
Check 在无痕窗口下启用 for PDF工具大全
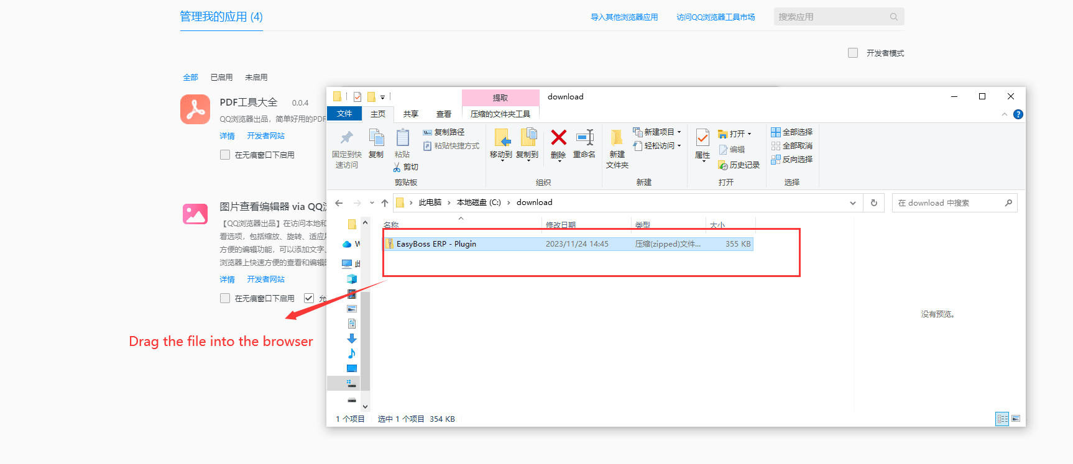point(225,155)
